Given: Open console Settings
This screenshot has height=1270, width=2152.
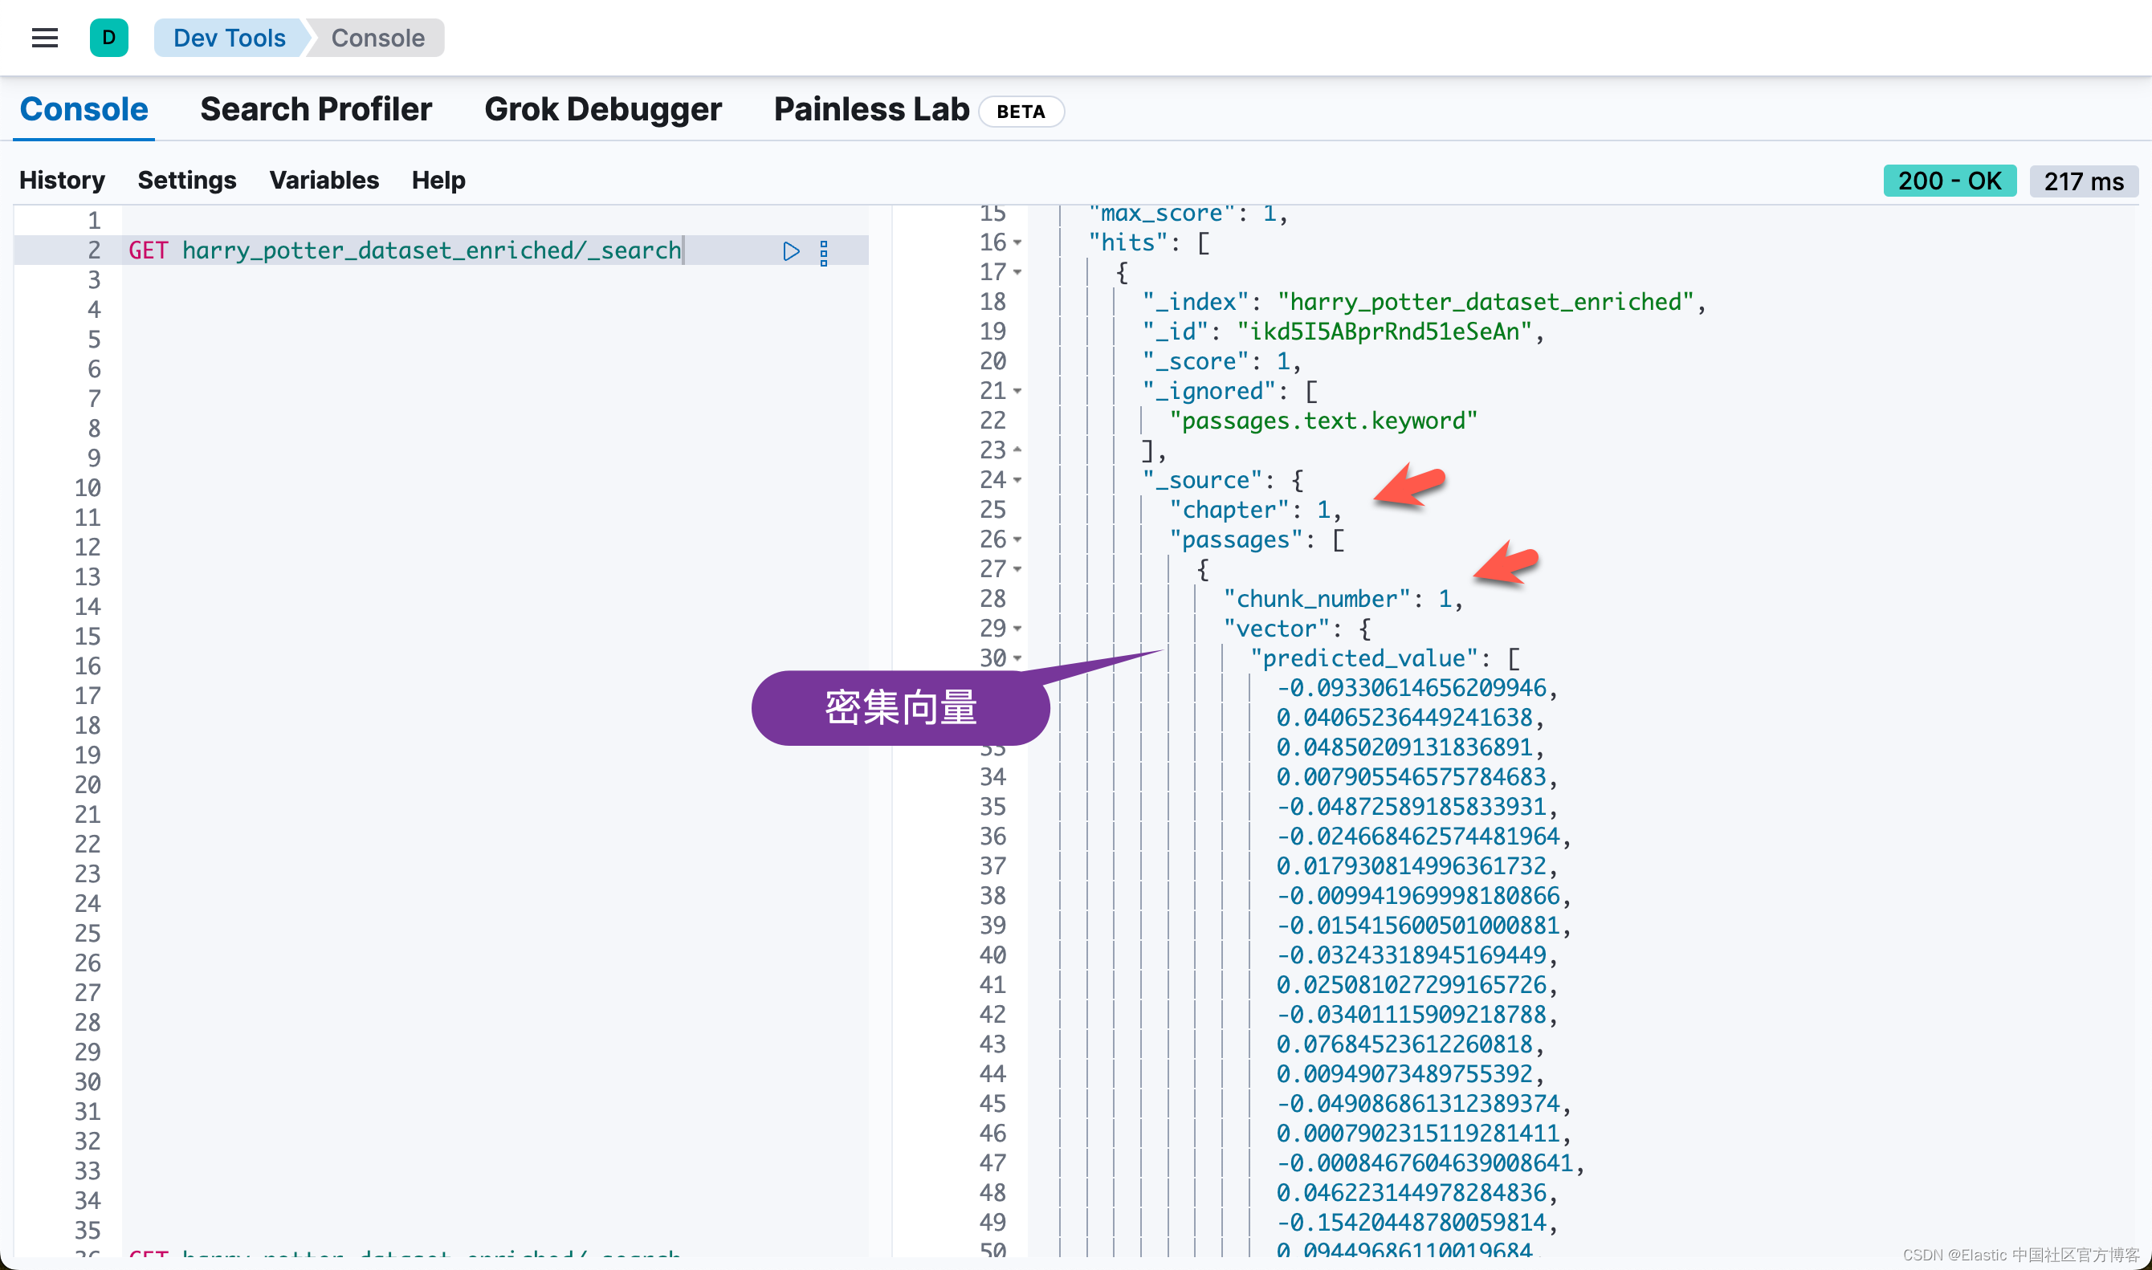Looking at the screenshot, I should pyautogui.click(x=186, y=181).
